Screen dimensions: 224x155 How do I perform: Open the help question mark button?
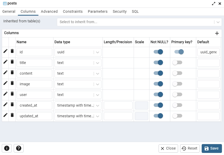[x=19, y=148]
